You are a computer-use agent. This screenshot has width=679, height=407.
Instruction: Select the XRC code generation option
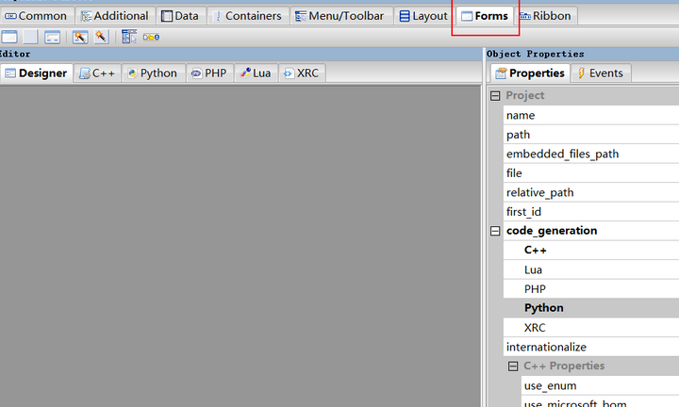[x=591, y=328]
